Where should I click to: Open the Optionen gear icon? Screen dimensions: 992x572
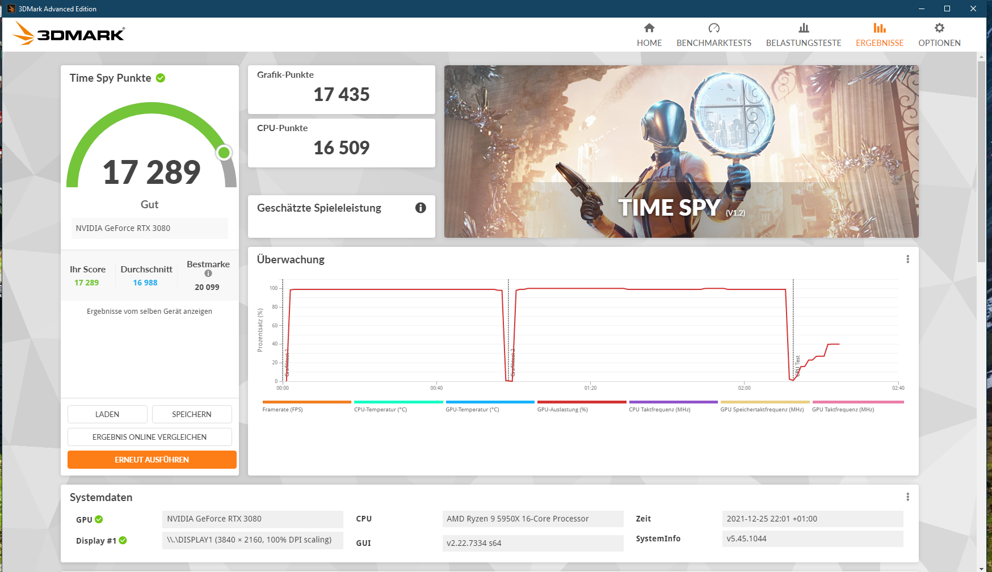coord(939,28)
